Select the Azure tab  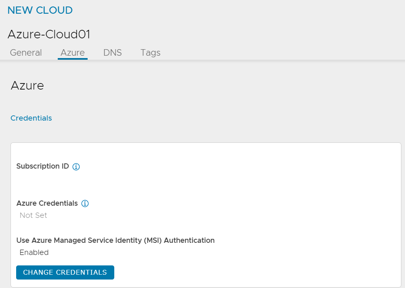[x=73, y=53]
